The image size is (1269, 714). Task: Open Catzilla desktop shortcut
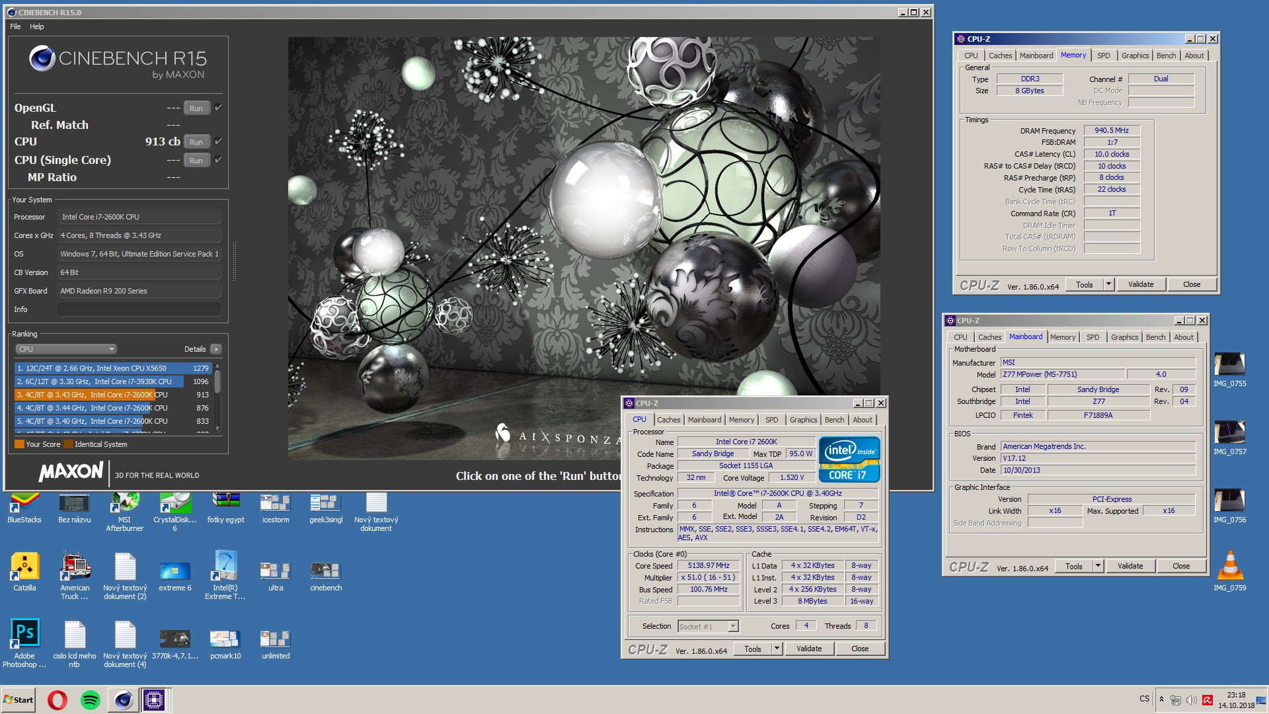pyautogui.click(x=24, y=572)
